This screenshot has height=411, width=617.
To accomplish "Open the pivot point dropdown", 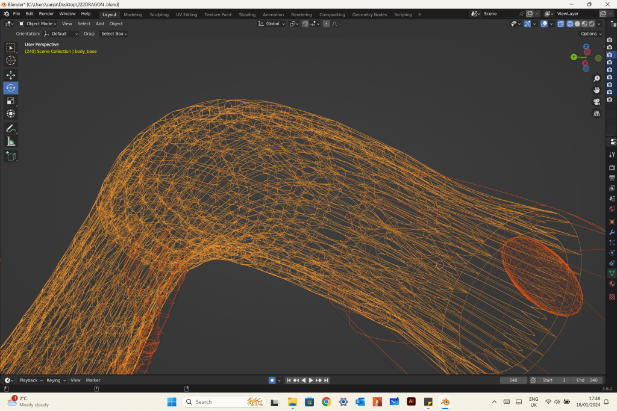I will click(294, 24).
